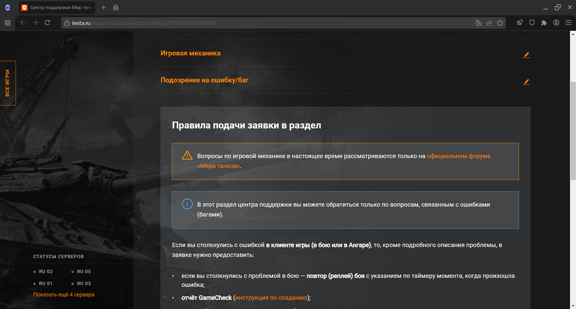This screenshot has height=309, width=576.
Task: Expand the Игровая механика category
Action: coord(190,53)
